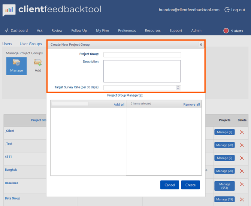Image resolution: width=251 pixels, height=206 pixels.
Task: Click the Manage project groups folder icon
Action: pyautogui.click(x=16, y=63)
